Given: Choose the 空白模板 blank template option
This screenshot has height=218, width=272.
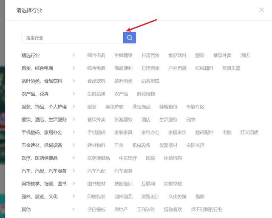Looking at the screenshot, I should pyautogui.click(x=96, y=209).
